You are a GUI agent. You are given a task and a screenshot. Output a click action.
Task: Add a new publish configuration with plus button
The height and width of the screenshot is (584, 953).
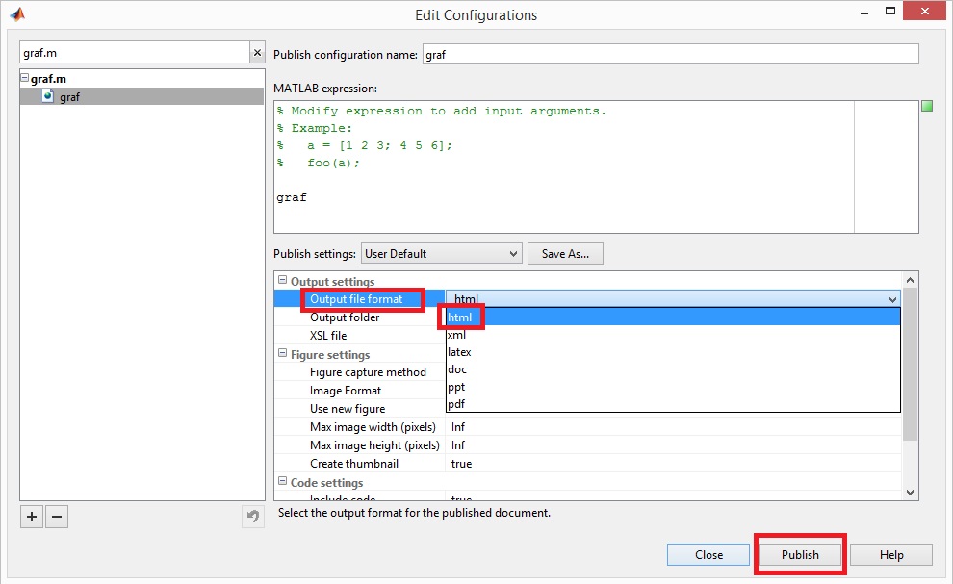click(32, 517)
